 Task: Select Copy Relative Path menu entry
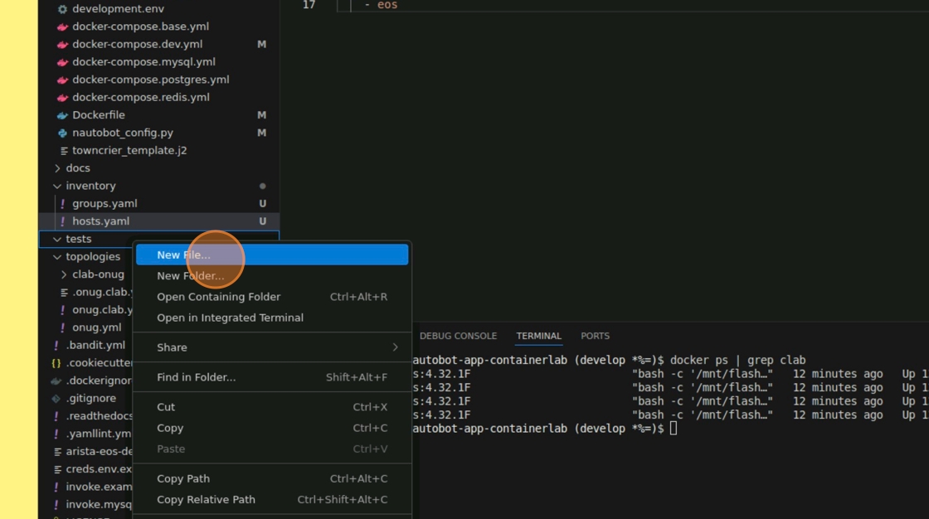206,500
